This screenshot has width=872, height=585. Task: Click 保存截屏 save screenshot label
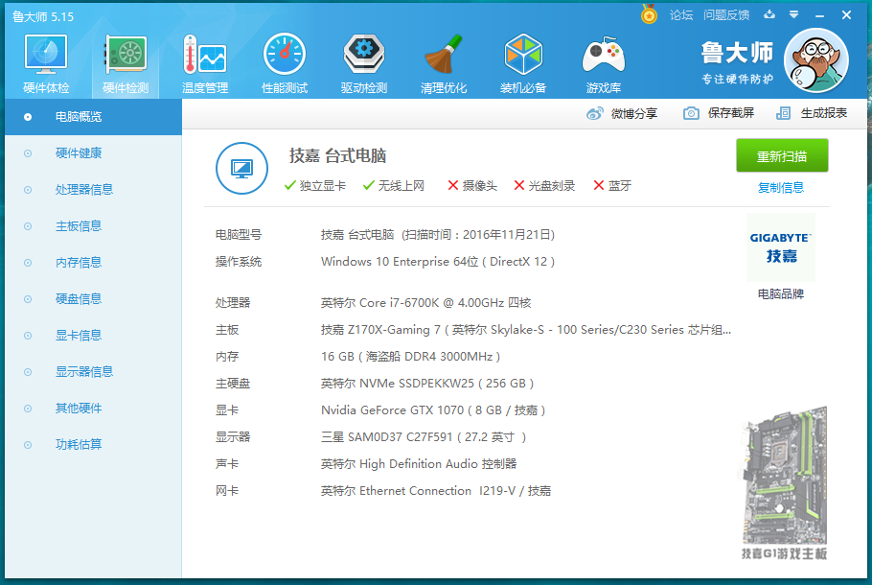coord(731,113)
